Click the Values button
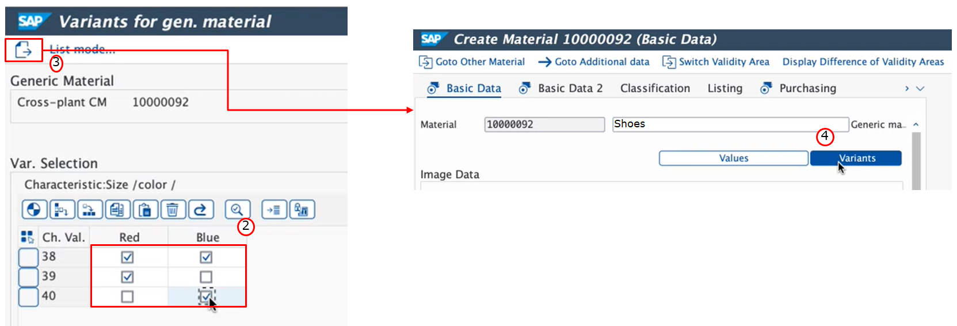The height and width of the screenshot is (326, 957). [x=733, y=158]
